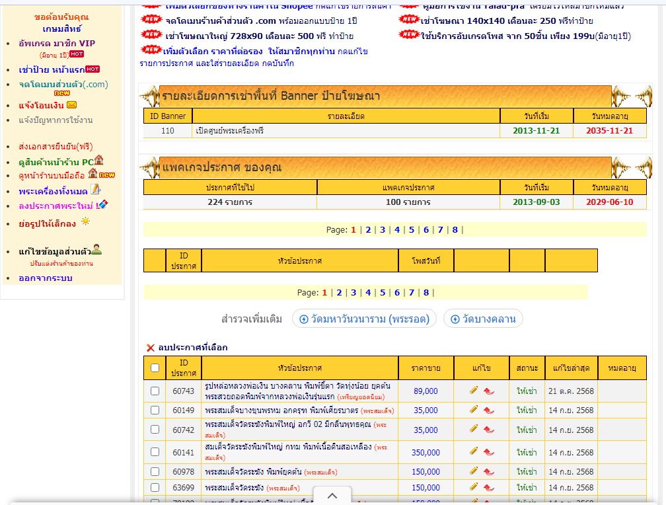The image size is (666, 505).
Task: Click the envelope icon beside แจ้งโอนเงิน
Action: (71, 104)
